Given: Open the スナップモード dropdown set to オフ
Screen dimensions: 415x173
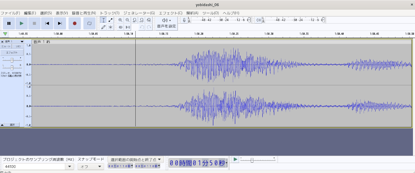Looking at the screenshot, I should (90, 166).
